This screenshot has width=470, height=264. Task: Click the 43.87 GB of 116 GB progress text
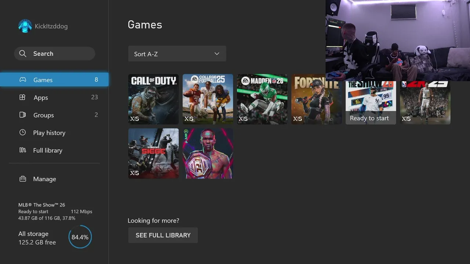[47, 218]
